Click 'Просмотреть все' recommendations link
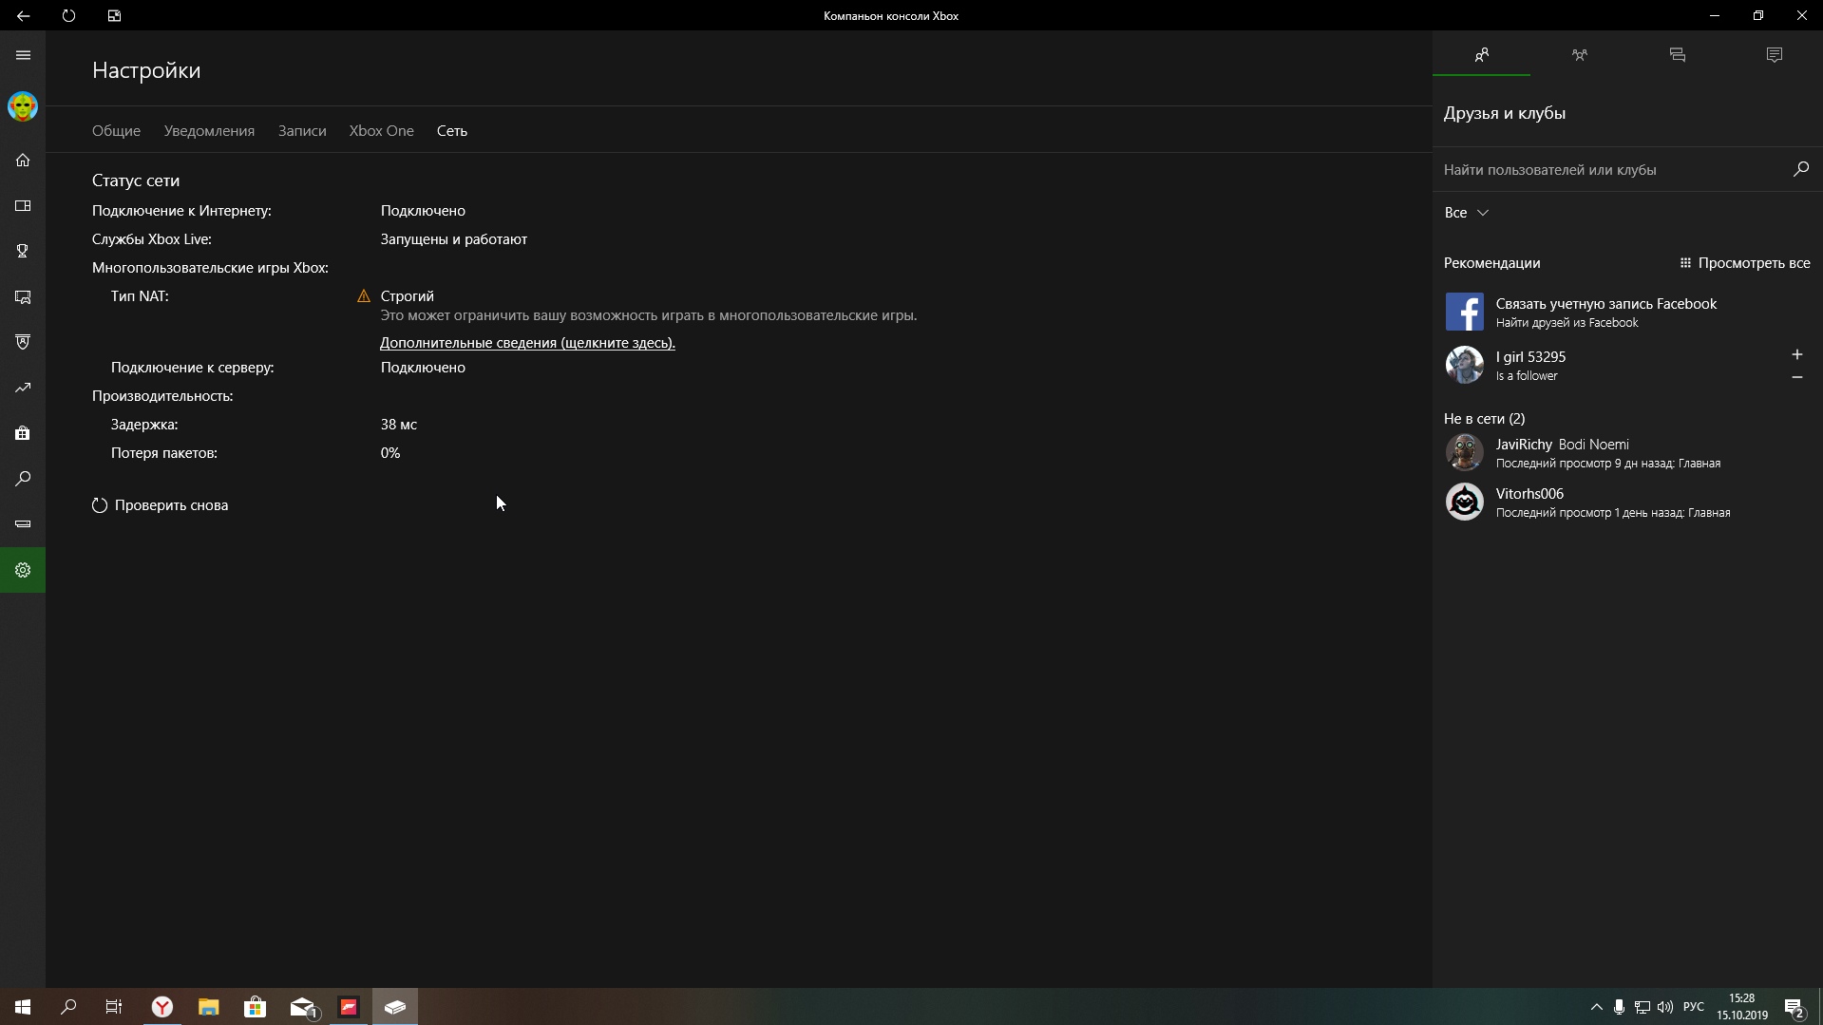Screen dimensions: 1823x1025 [x=1744, y=263]
